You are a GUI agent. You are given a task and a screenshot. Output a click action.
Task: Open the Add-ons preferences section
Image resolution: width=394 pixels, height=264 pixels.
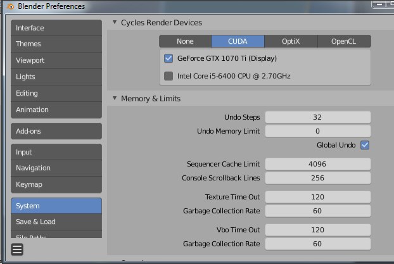tap(56, 131)
